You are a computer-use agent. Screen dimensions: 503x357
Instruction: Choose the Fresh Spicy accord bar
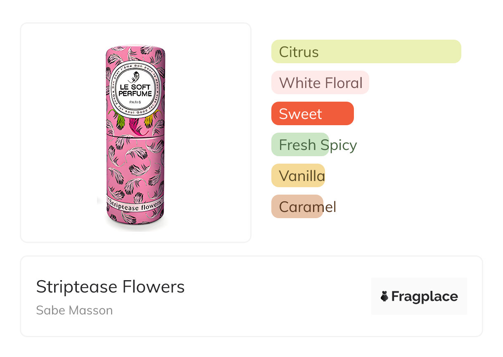click(x=300, y=145)
